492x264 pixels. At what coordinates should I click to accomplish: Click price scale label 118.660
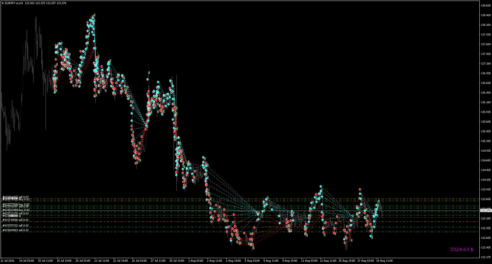coord(486,6)
